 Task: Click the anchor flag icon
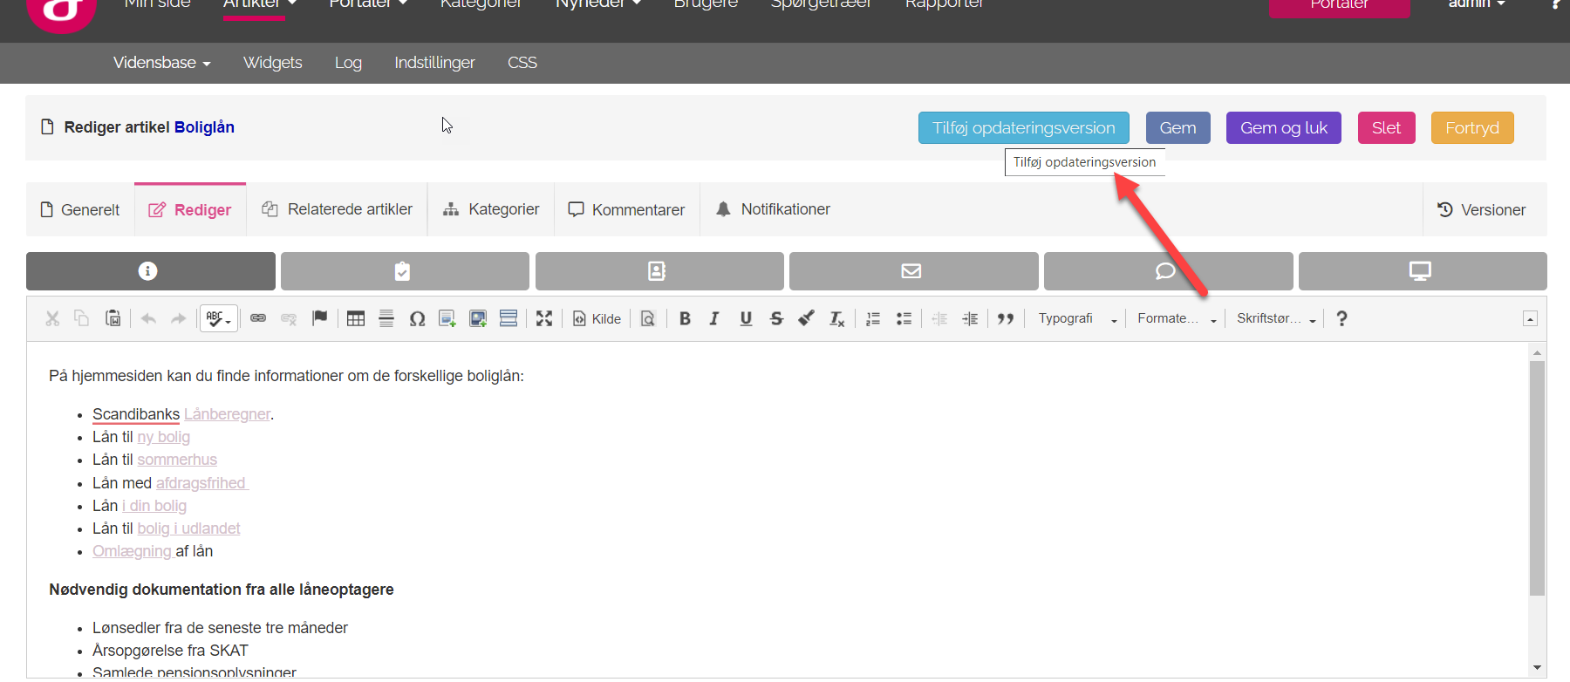pyautogui.click(x=320, y=318)
